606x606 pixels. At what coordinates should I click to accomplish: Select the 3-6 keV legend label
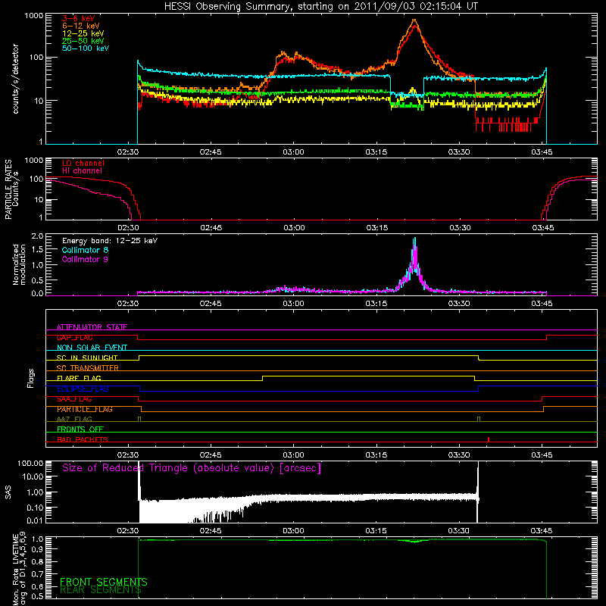coord(79,18)
